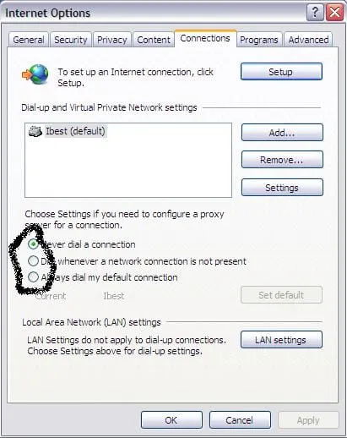This screenshot has width=347, height=438.
Task: Go to the Privacy tab
Action: (x=112, y=40)
